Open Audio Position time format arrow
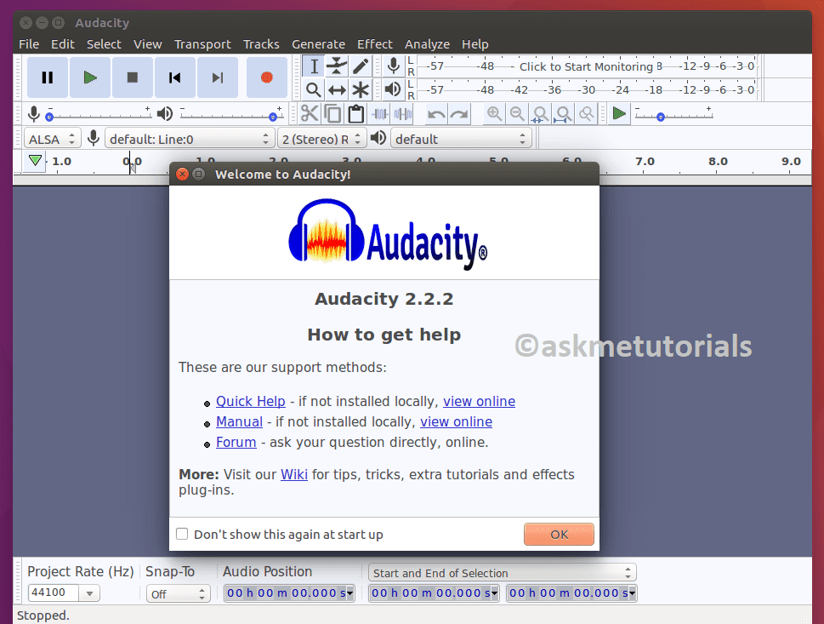This screenshot has height=624, width=824. [350, 593]
